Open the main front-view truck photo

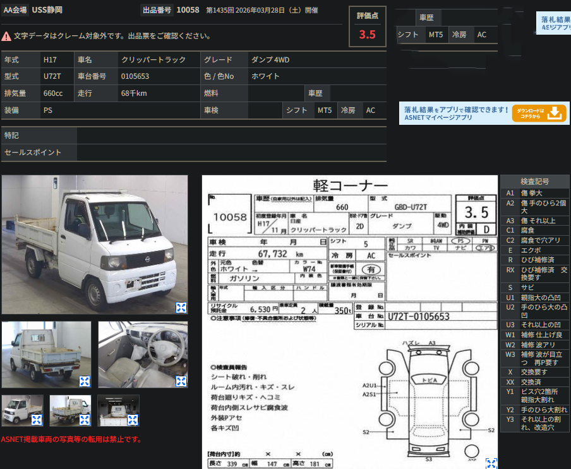[x=95, y=245]
